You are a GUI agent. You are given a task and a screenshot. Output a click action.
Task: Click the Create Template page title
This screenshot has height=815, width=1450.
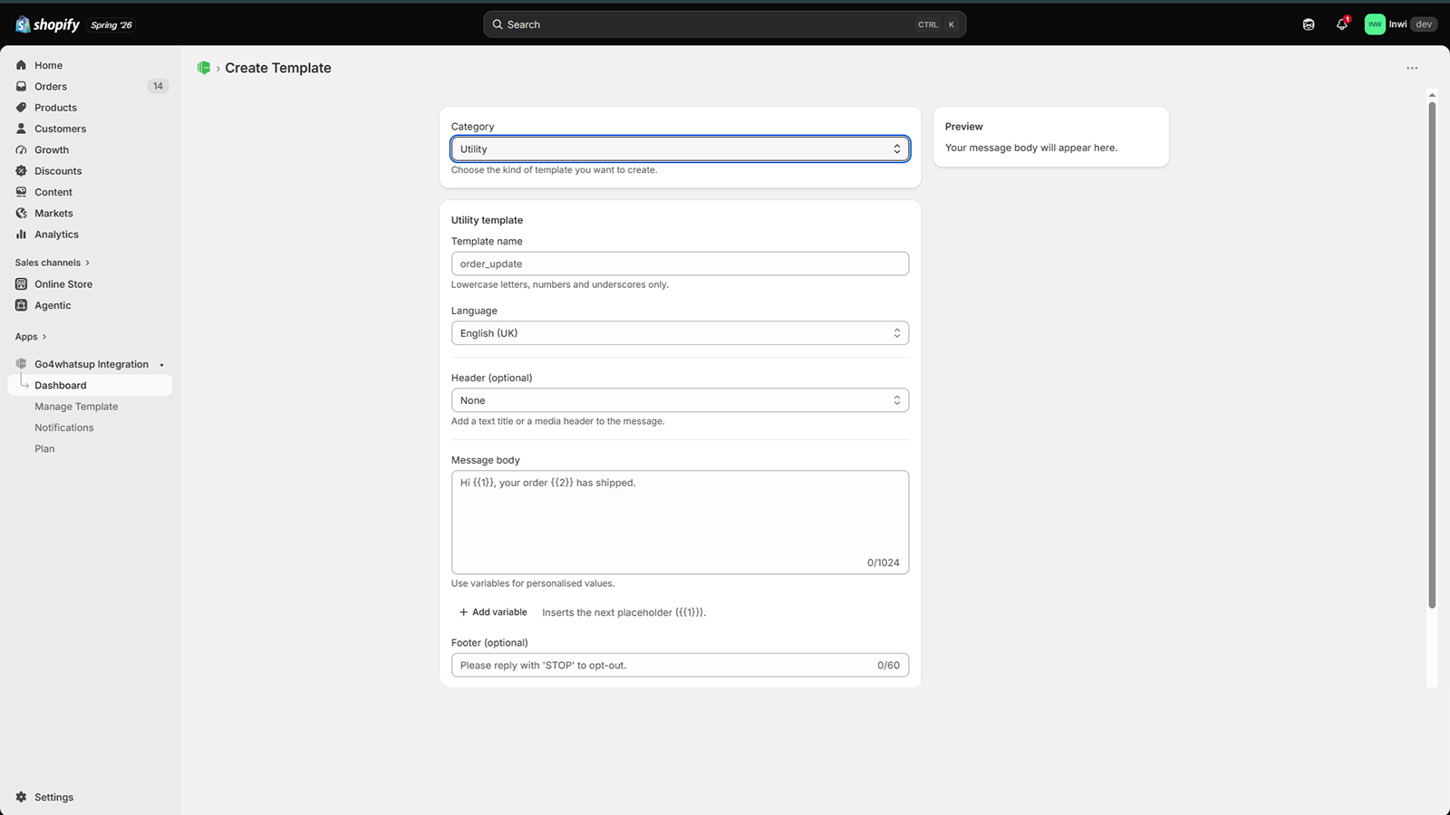[278, 68]
